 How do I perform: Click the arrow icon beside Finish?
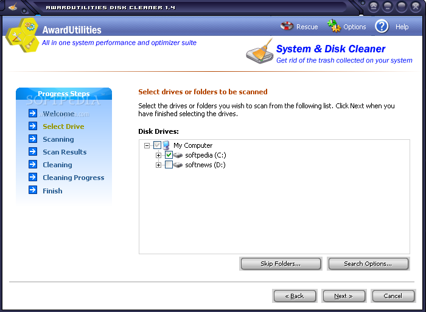coord(33,190)
